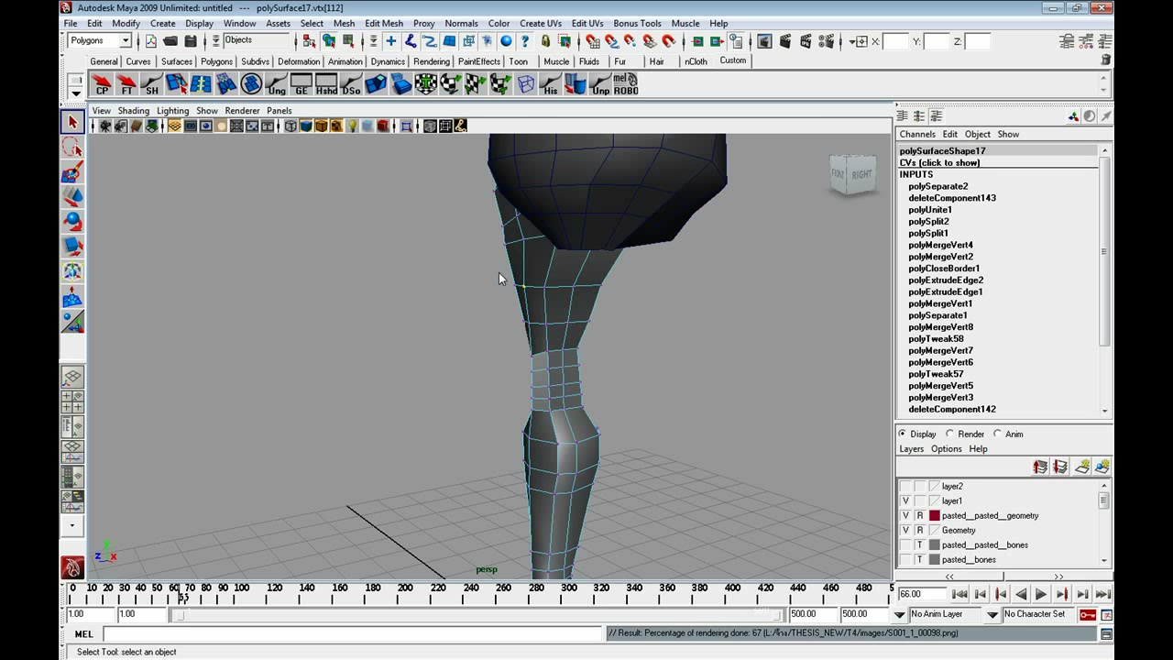The image size is (1173, 660).
Task: Switch to the Rendering shelf tab
Action: click(x=432, y=61)
